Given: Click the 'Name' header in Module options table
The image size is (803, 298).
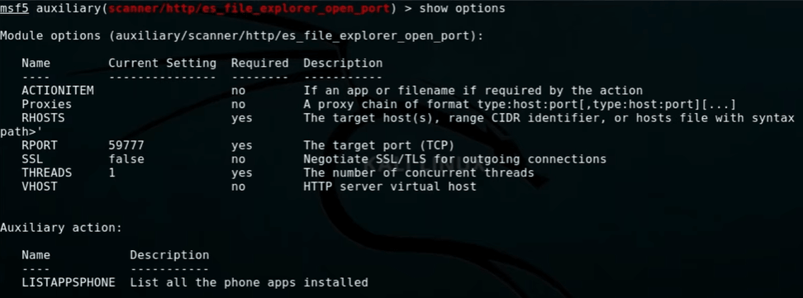Looking at the screenshot, I should pyautogui.click(x=36, y=64).
